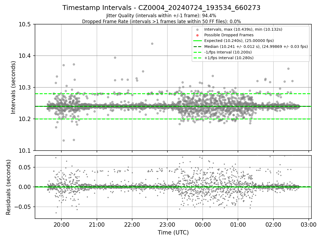Select legend entry "Expected (10.240s), (25.00000 fps)"
323x242 pixels.
[x=239, y=41]
